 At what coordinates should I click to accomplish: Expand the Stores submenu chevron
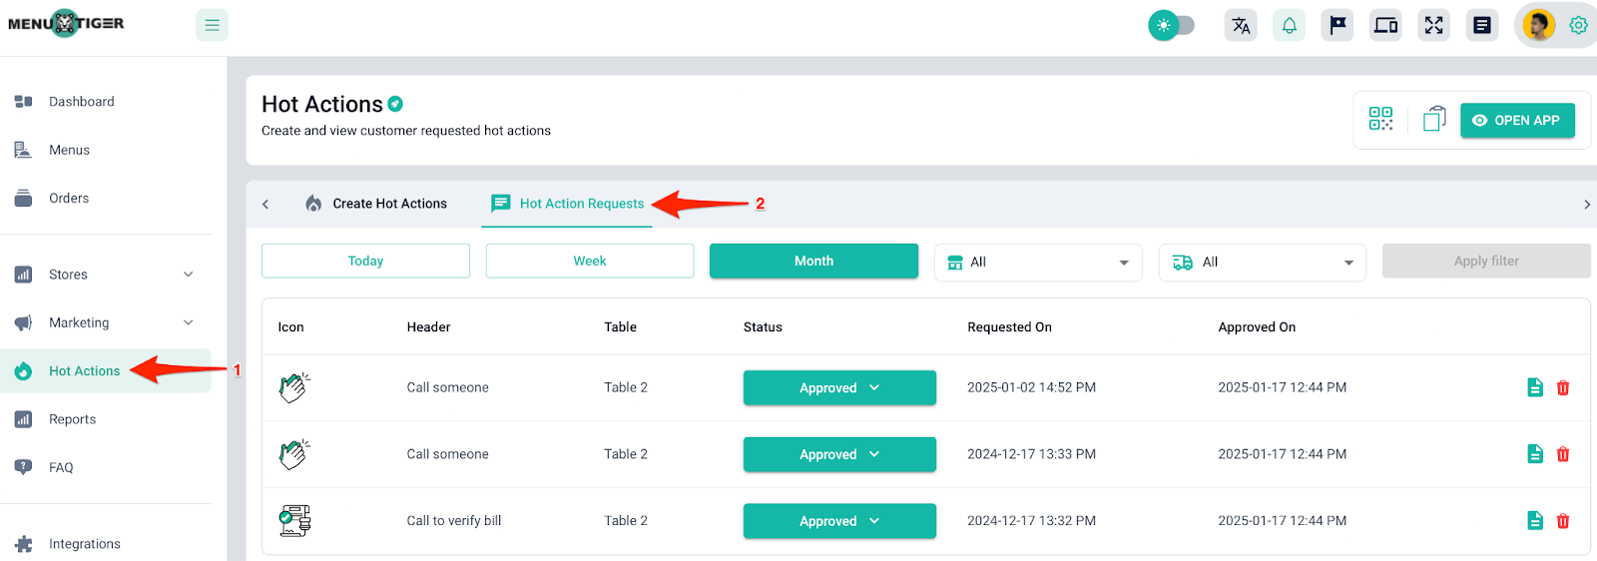pyautogui.click(x=189, y=275)
